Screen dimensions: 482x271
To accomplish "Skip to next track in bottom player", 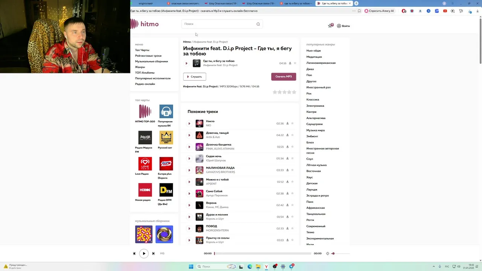I will tap(153, 254).
